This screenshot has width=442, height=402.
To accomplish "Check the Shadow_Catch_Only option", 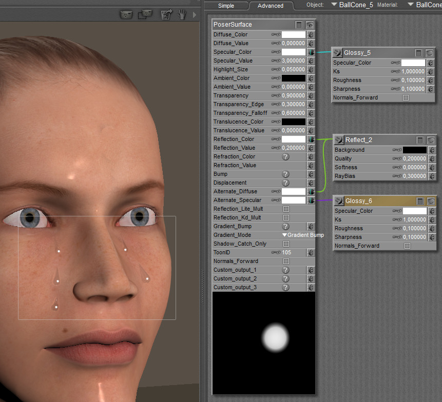I will (x=286, y=244).
